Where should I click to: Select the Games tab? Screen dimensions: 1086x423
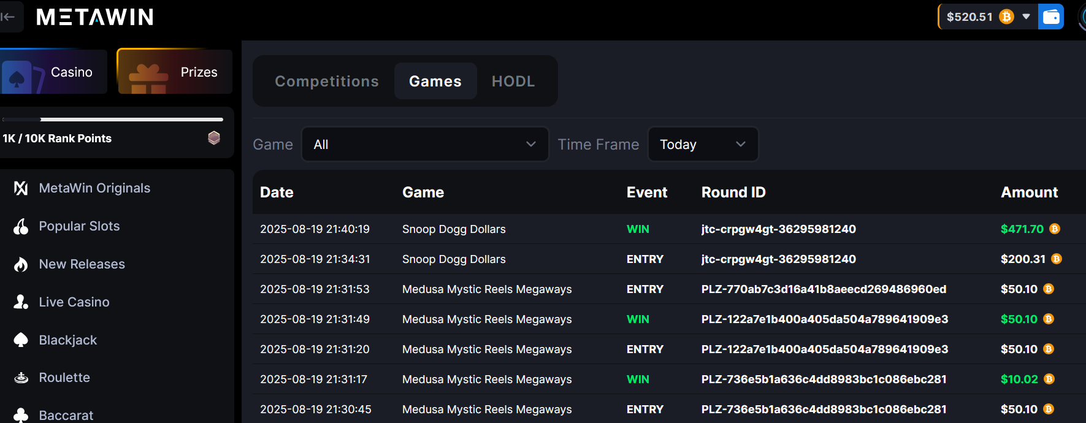[x=435, y=81]
